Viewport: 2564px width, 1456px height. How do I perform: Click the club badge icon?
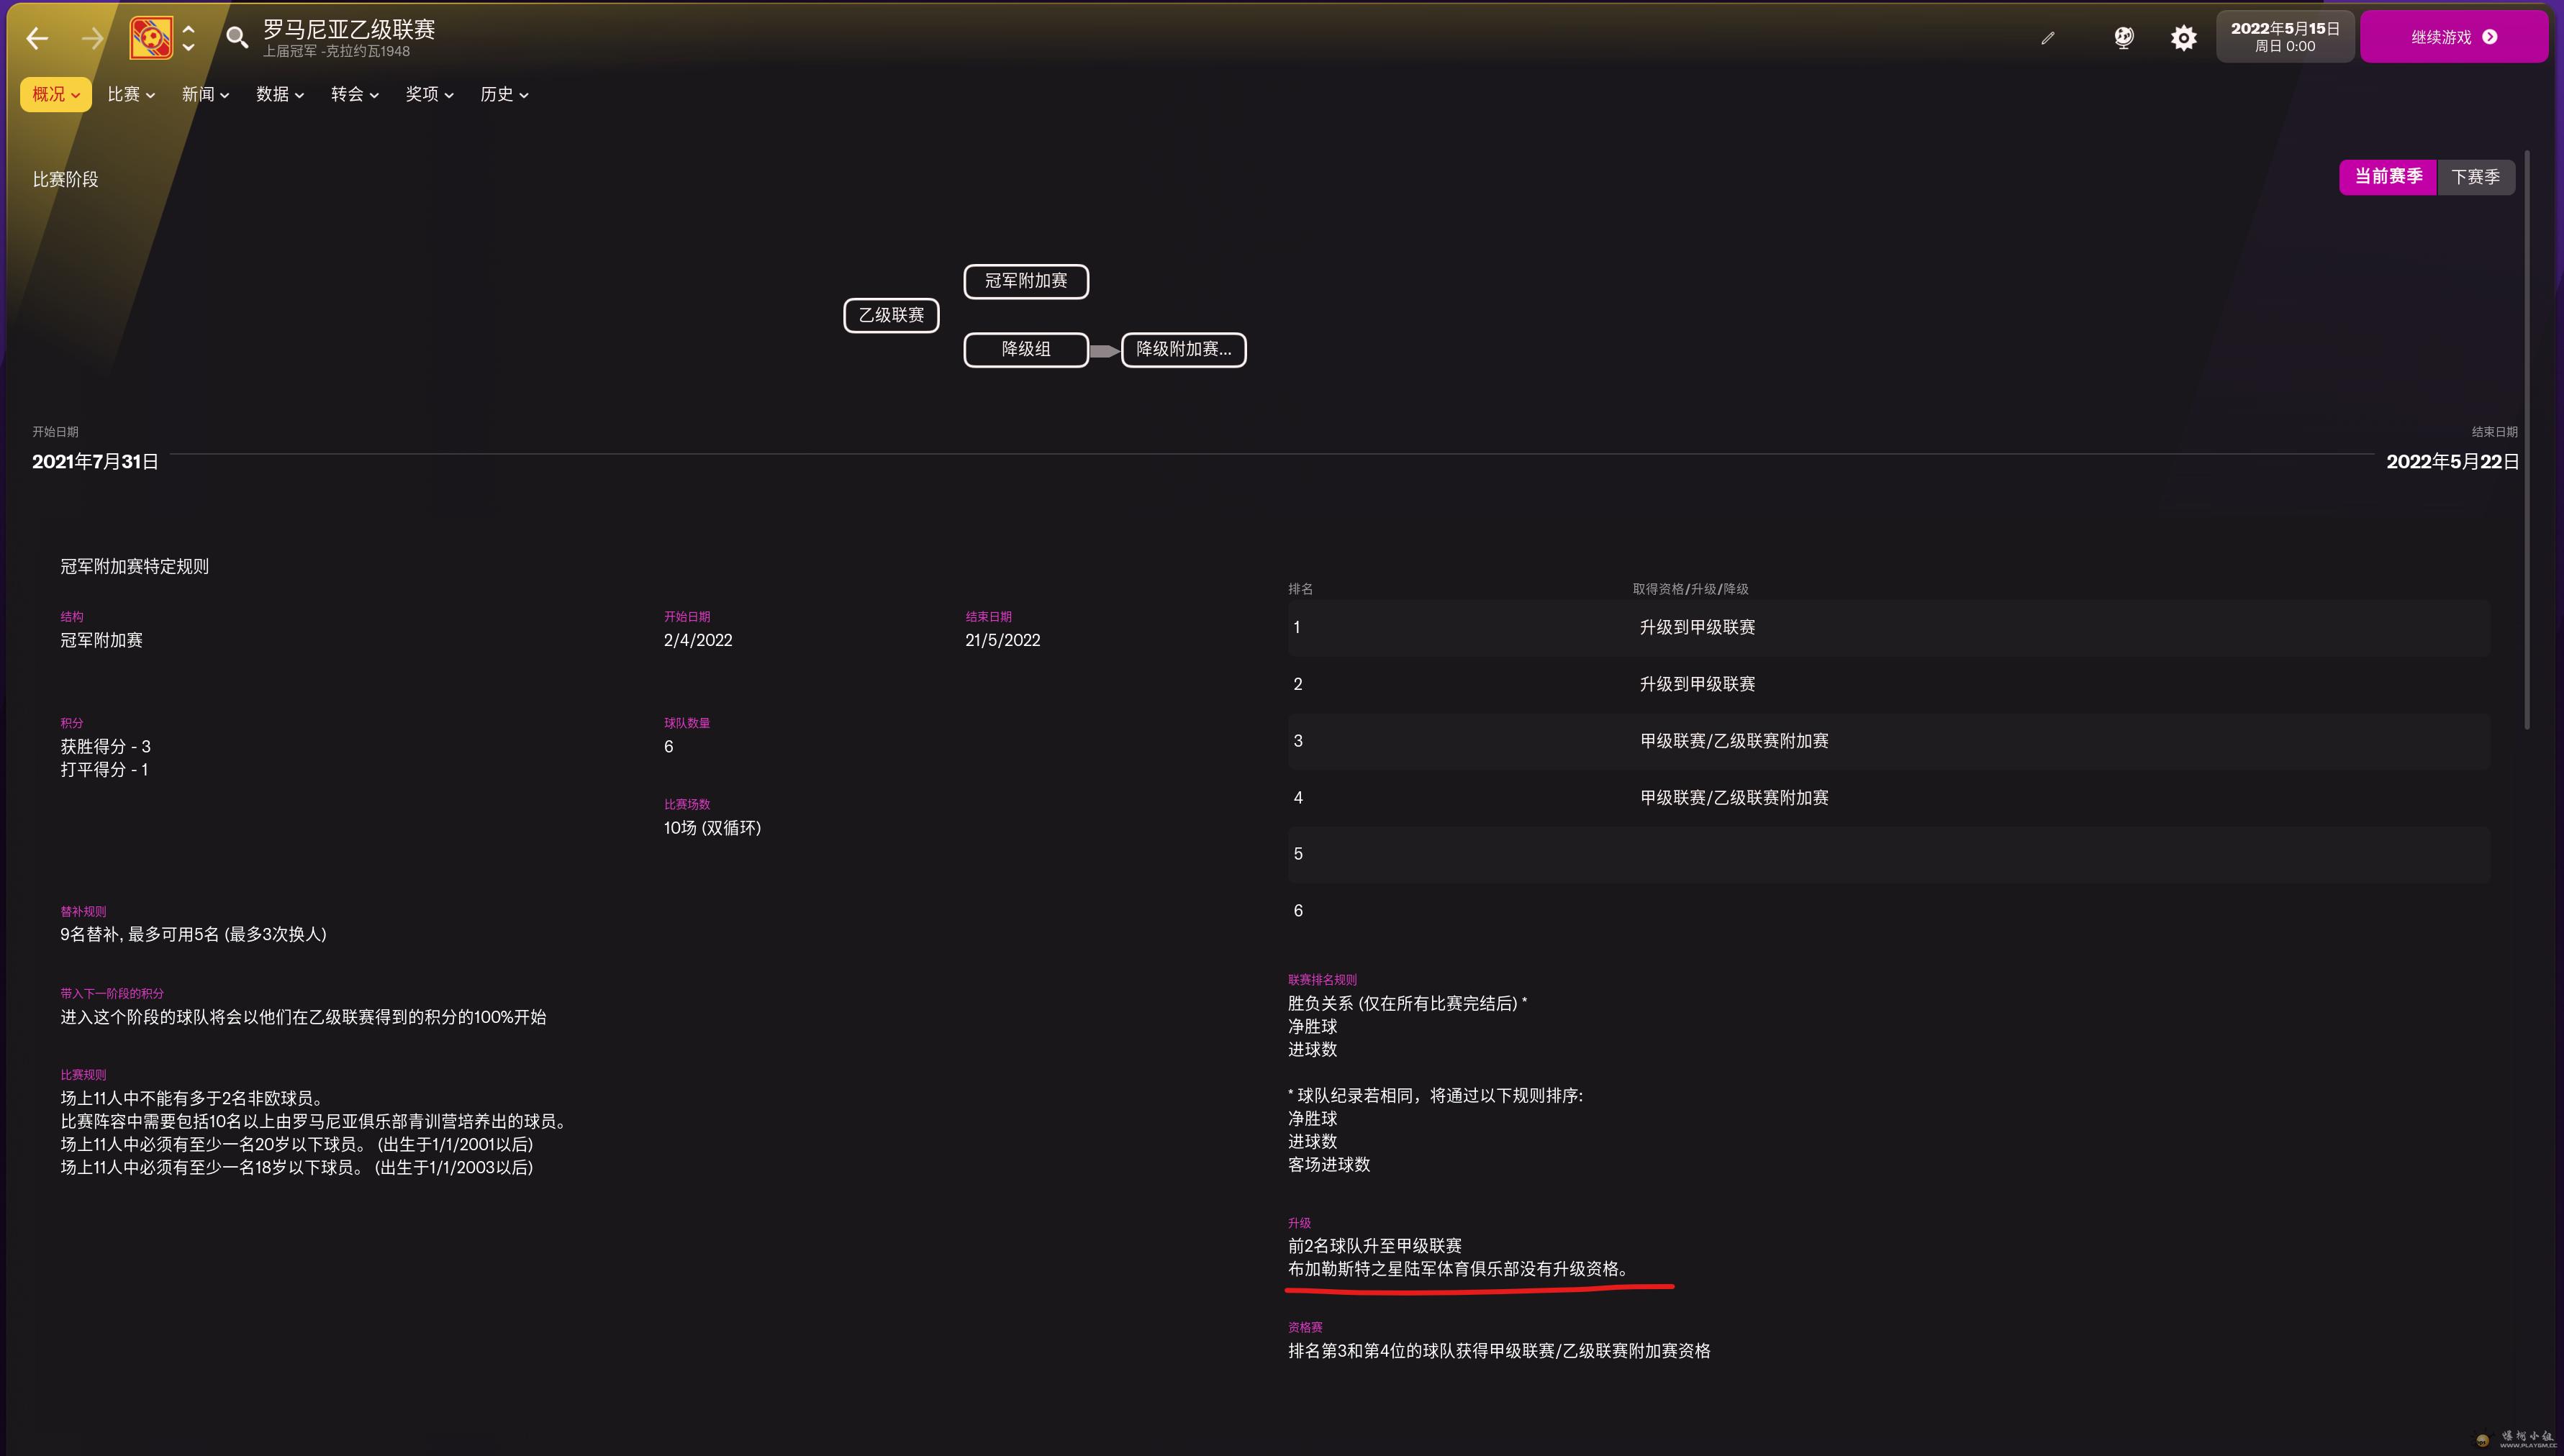tap(151, 38)
